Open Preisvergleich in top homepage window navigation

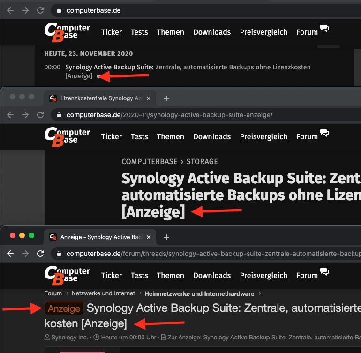[263, 32]
